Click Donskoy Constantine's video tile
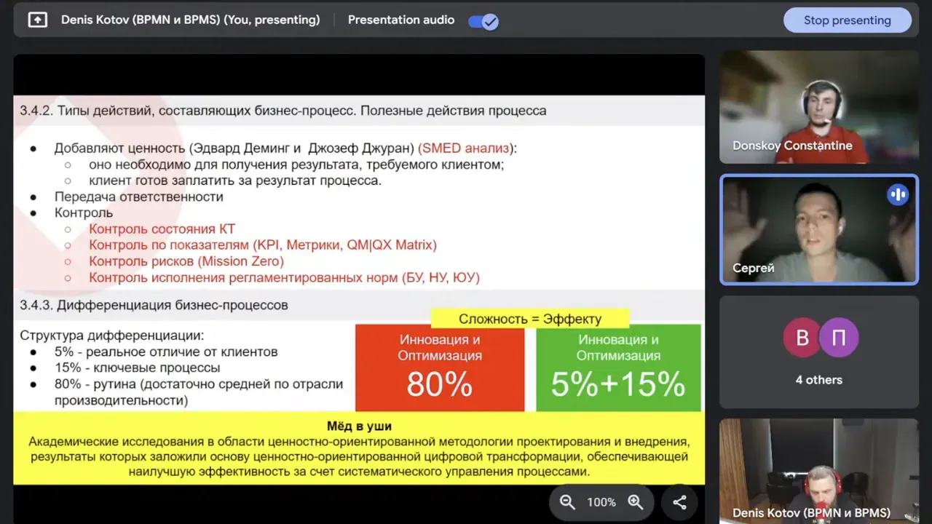This screenshot has width=932, height=524. 818,107
